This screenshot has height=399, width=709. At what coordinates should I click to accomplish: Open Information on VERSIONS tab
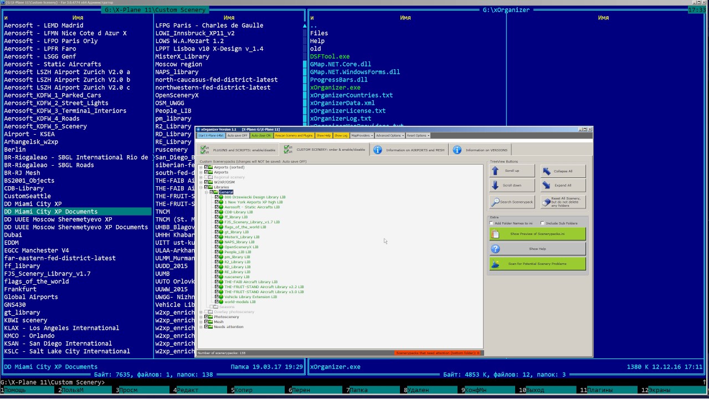[480, 150]
